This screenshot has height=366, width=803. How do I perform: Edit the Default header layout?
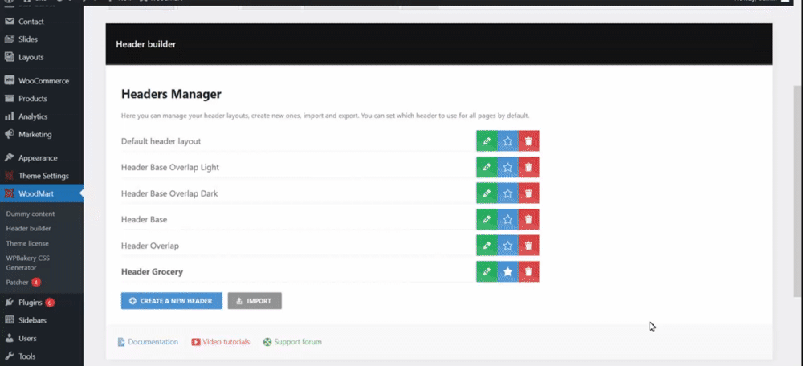[487, 140]
